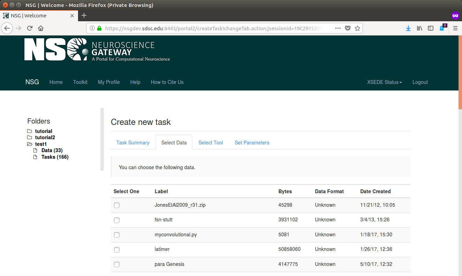Open Data (33) under test1

pyautogui.click(x=52, y=150)
